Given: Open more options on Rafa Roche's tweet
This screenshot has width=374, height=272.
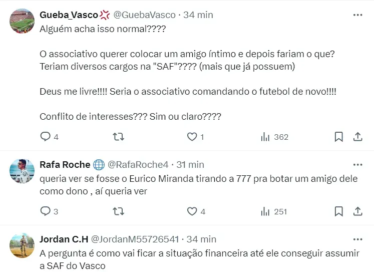Looking at the screenshot, I should (357, 164).
